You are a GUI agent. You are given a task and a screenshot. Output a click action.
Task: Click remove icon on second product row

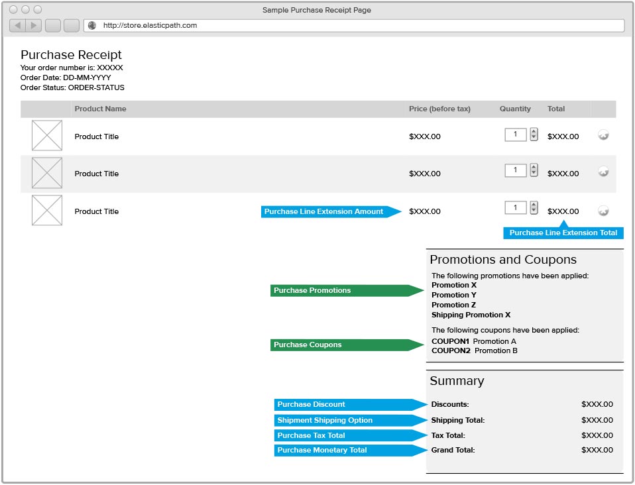[x=603, y=172]
